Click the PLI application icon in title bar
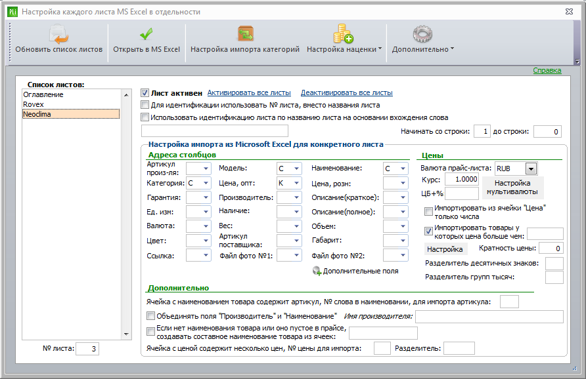Viewport: 586px width, 379px height. pos(12,12)
